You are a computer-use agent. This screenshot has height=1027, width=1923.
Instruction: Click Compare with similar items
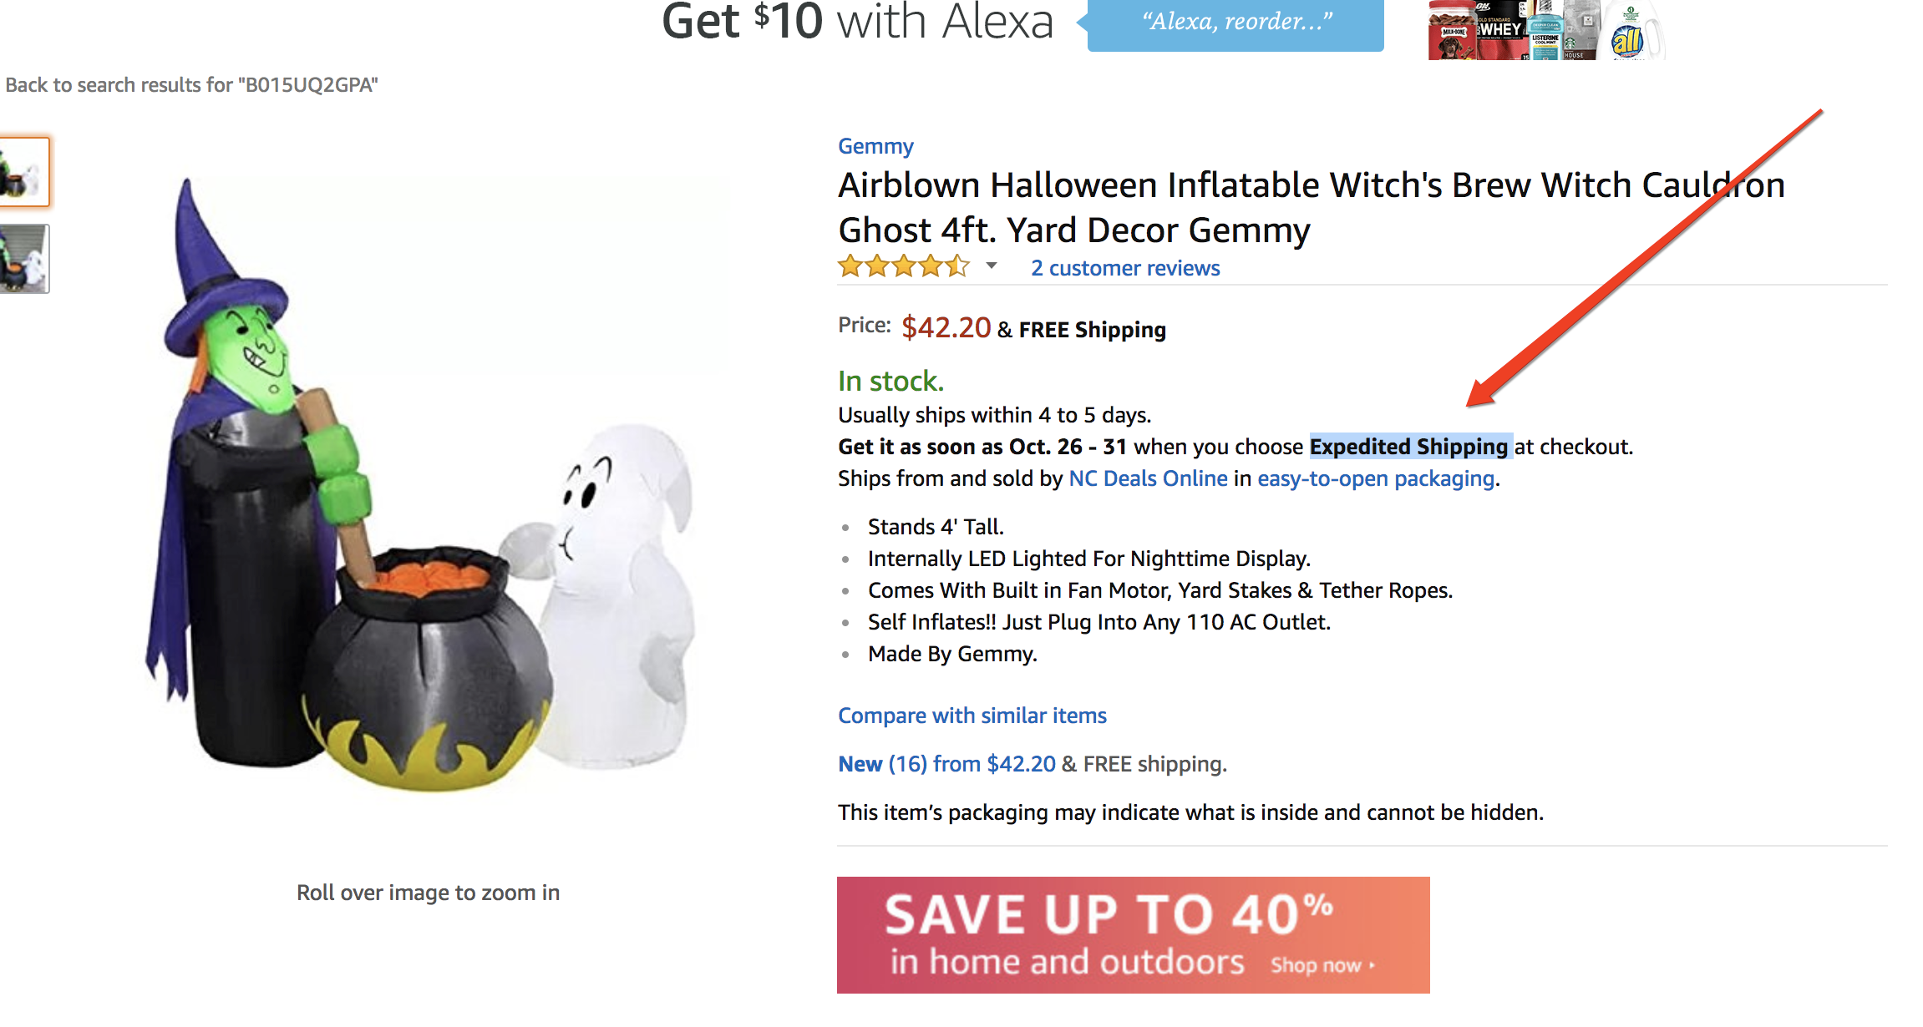(x=972, y=716)
